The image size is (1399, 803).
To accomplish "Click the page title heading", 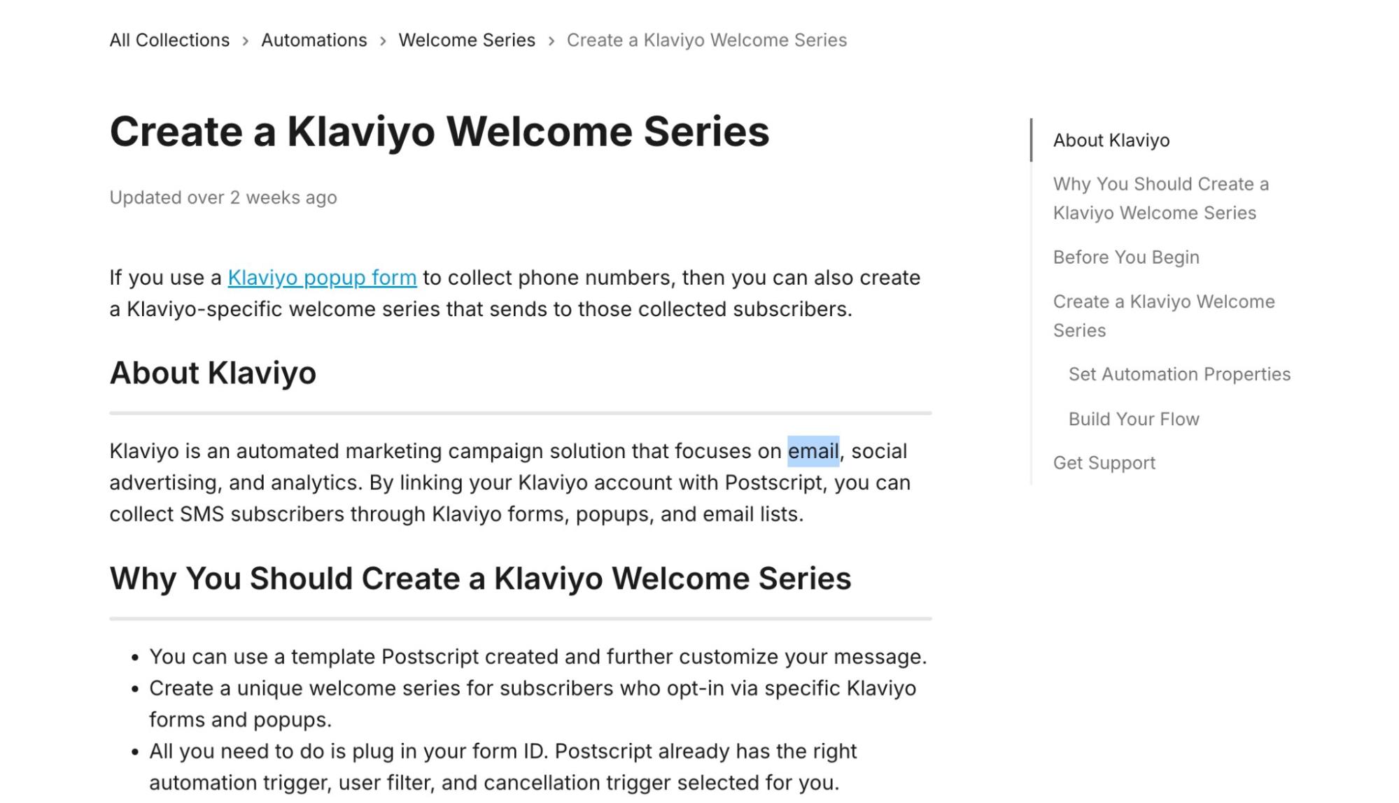I will click(x=440, y=132).
